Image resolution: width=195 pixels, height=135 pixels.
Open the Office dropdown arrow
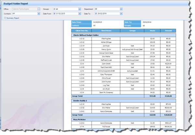39,9
